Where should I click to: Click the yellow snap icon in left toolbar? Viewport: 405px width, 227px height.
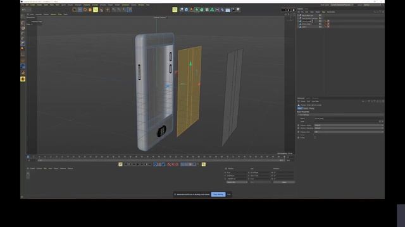pos(23,79)
